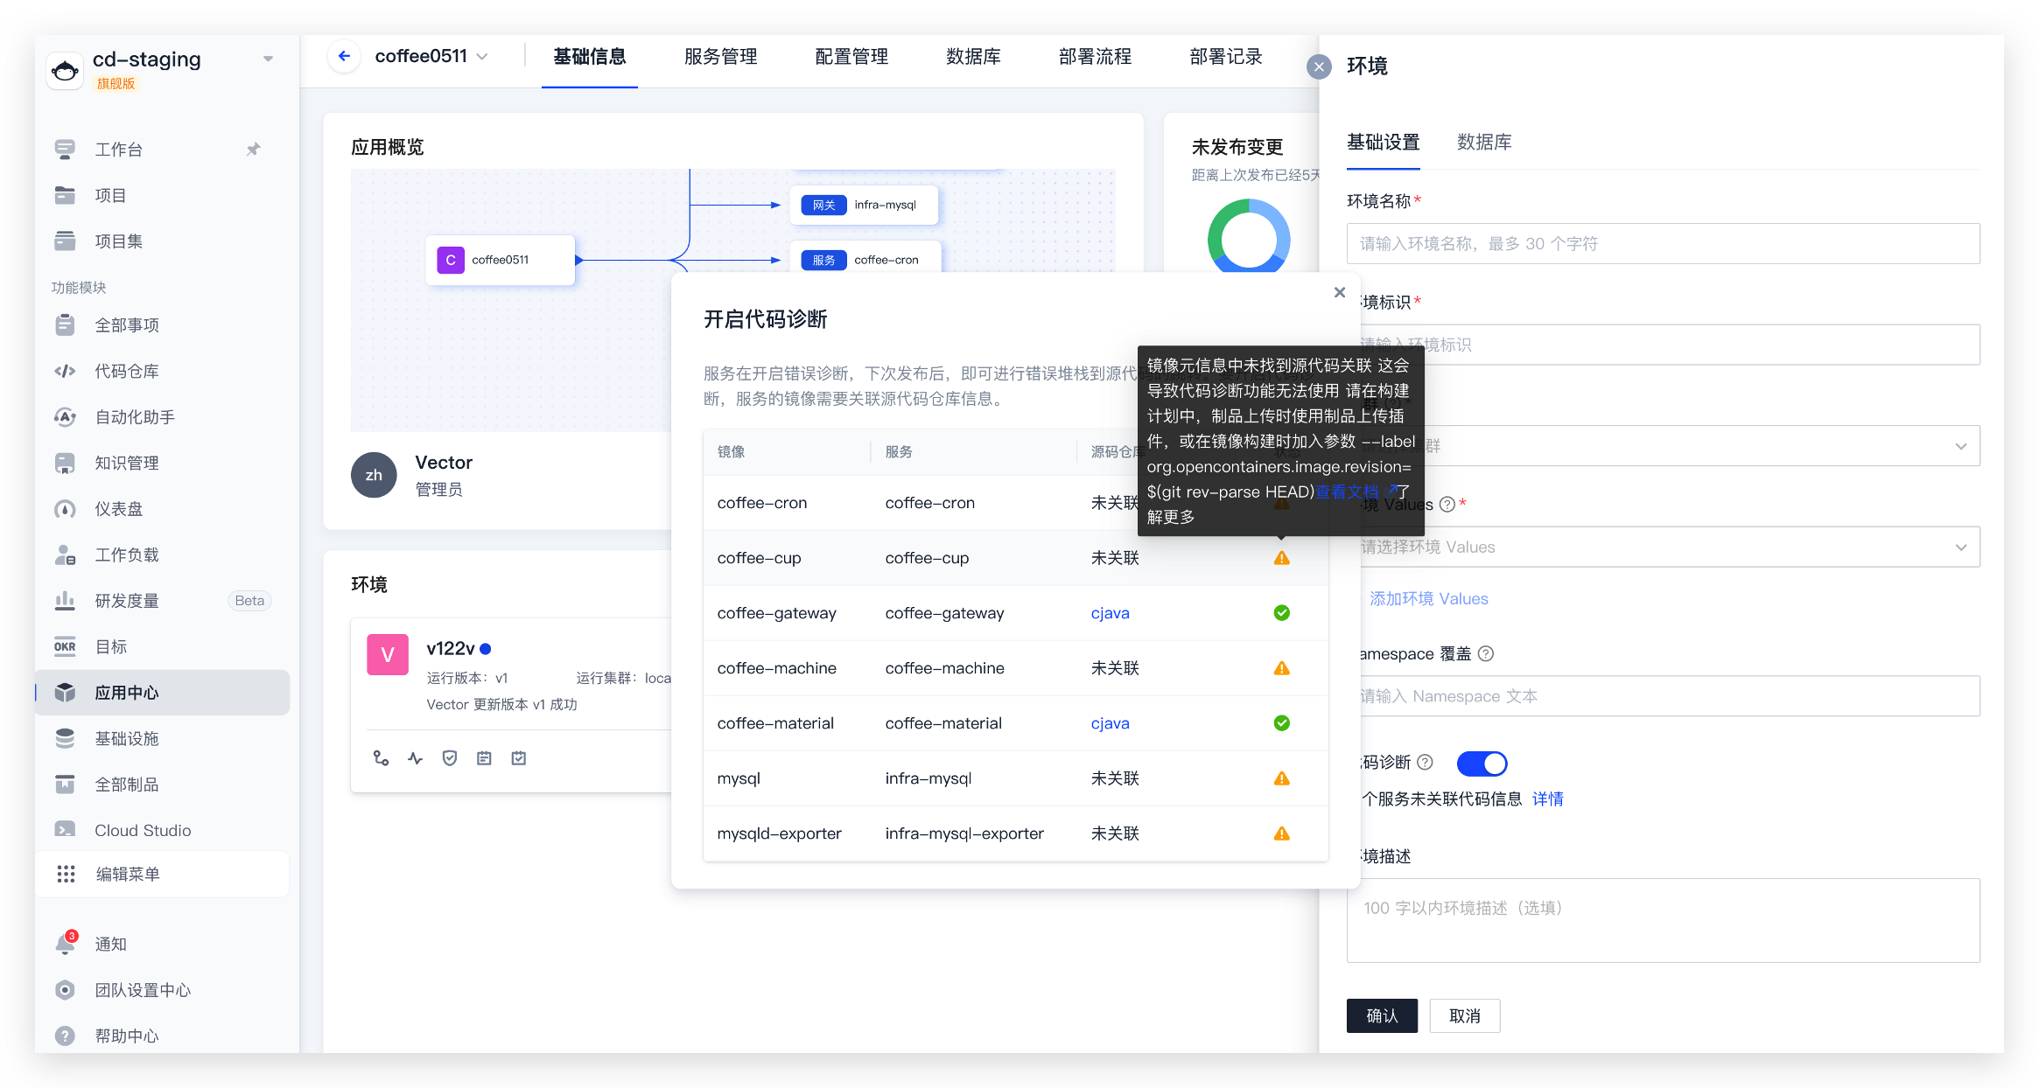Image resolution: width=2039 pixels, height=1088 pixels.
Task: Switch to the 基础信息 tab
Action: [x=590, y=57]
